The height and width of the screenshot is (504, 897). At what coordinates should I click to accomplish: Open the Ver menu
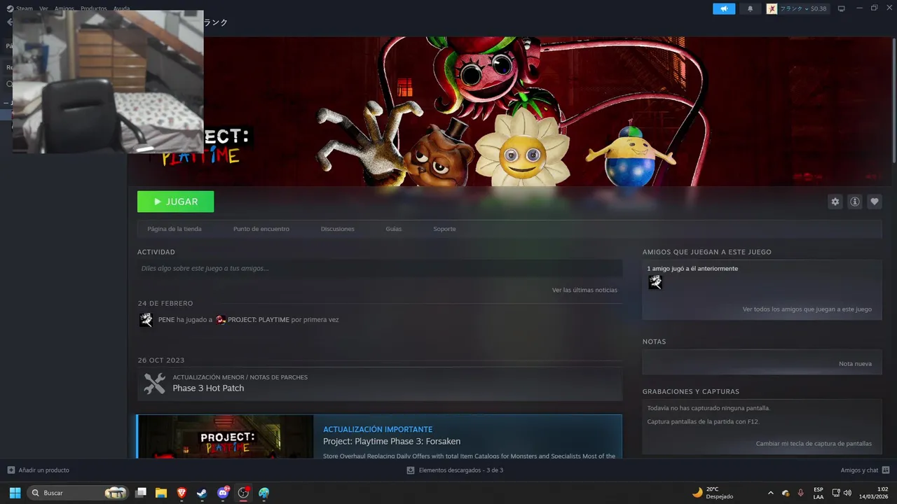(x=44, y=8)
